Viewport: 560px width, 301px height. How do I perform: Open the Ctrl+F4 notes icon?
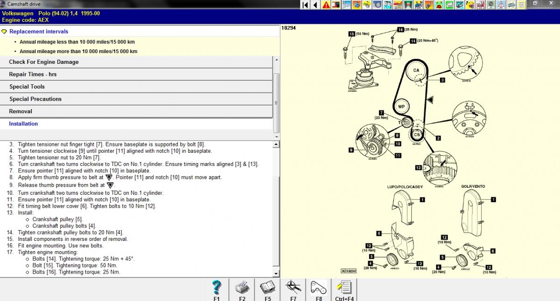coord(344,287)
